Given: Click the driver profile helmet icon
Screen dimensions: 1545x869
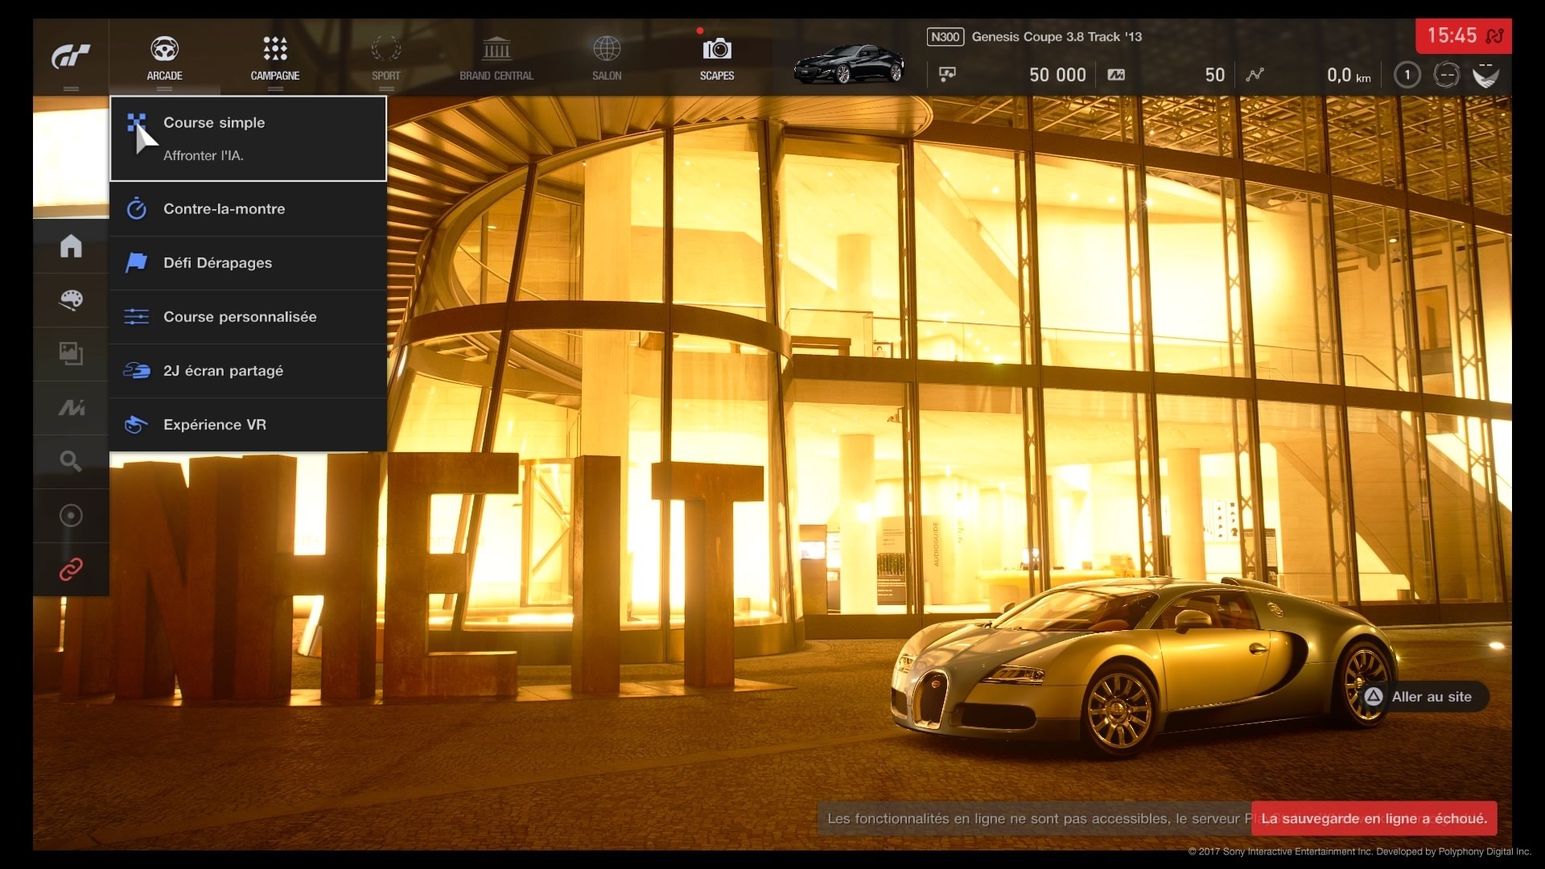Looking at the screenshot, I should (1485, 75).
